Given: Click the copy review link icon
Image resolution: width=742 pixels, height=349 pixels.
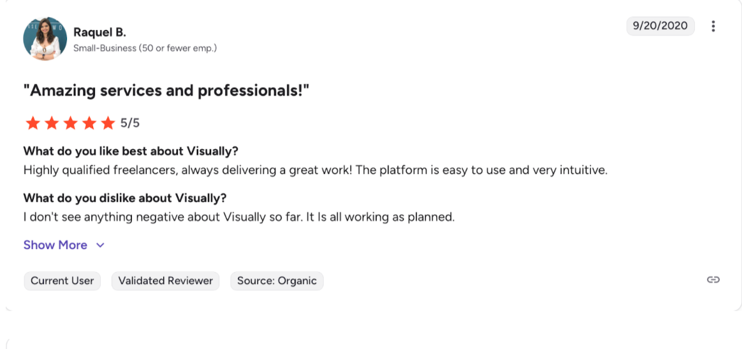Looking at the screenshot, I should [713, 280].
